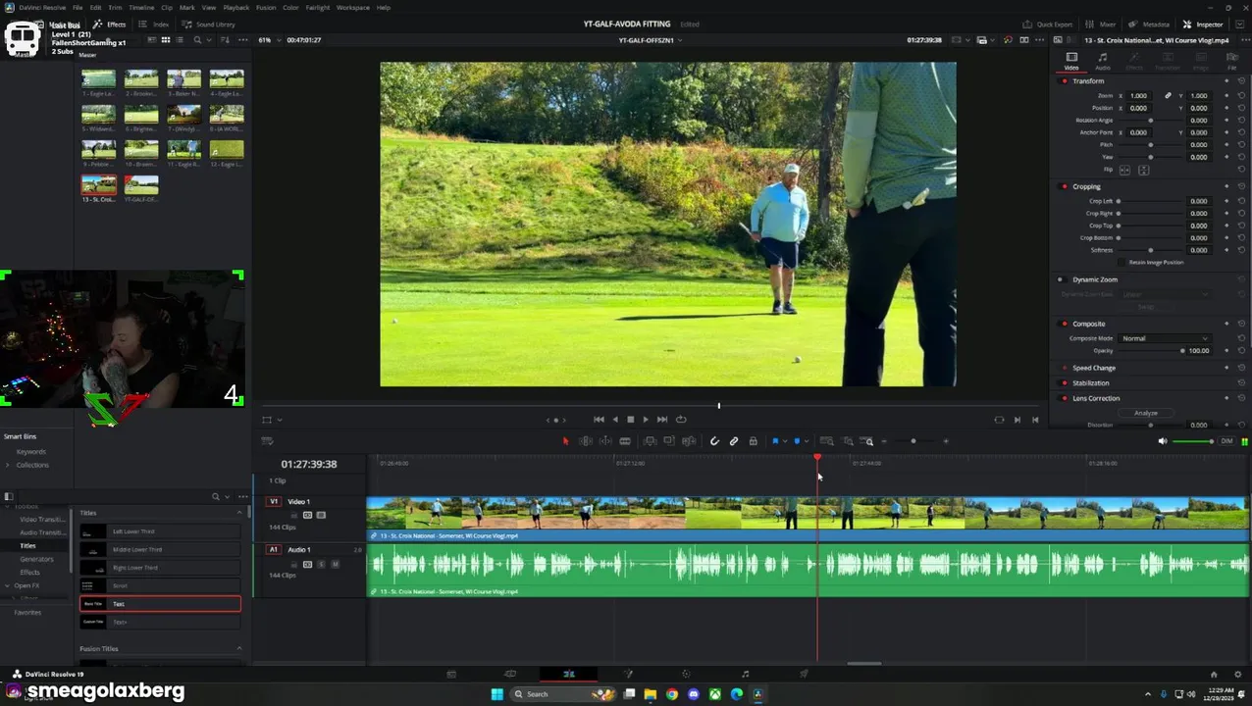Add a marker with the marker icon
1252x706 pixels.
pyautogui.click(x=797, y=441)
